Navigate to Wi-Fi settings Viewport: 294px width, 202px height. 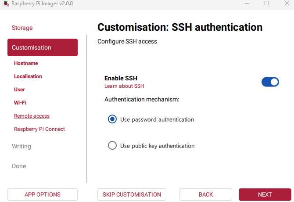tap(20, 103)
